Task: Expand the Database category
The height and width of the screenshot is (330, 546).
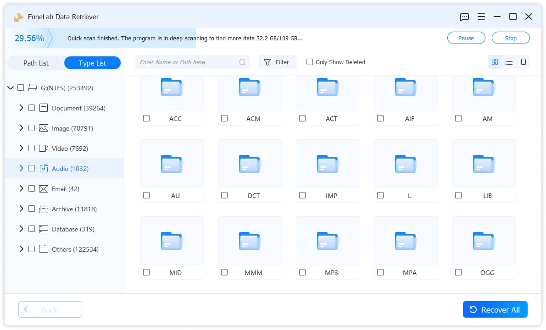Action: (21, 229)
